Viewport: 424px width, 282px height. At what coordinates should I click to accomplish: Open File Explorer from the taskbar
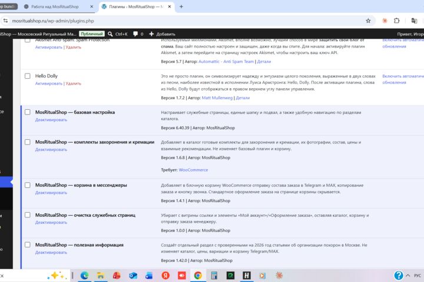pos(101,276)
